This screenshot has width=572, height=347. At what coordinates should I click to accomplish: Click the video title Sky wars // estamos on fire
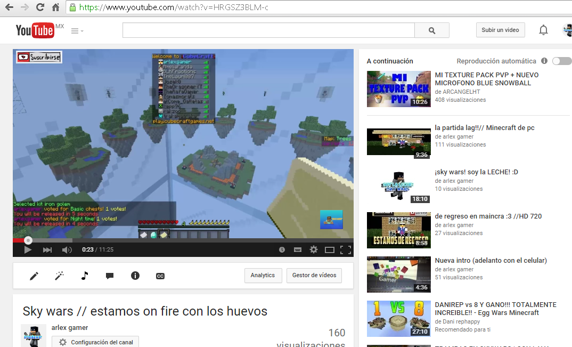tap(145, 311)
